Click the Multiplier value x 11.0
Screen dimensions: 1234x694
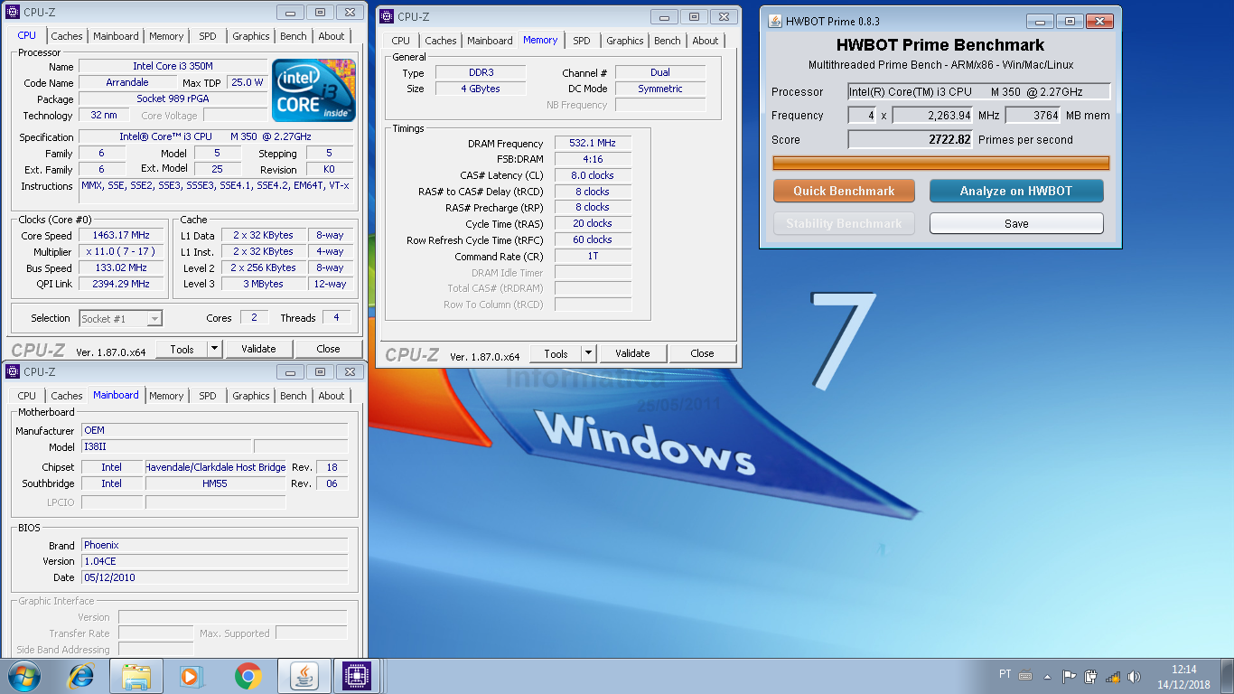point(121,251)
